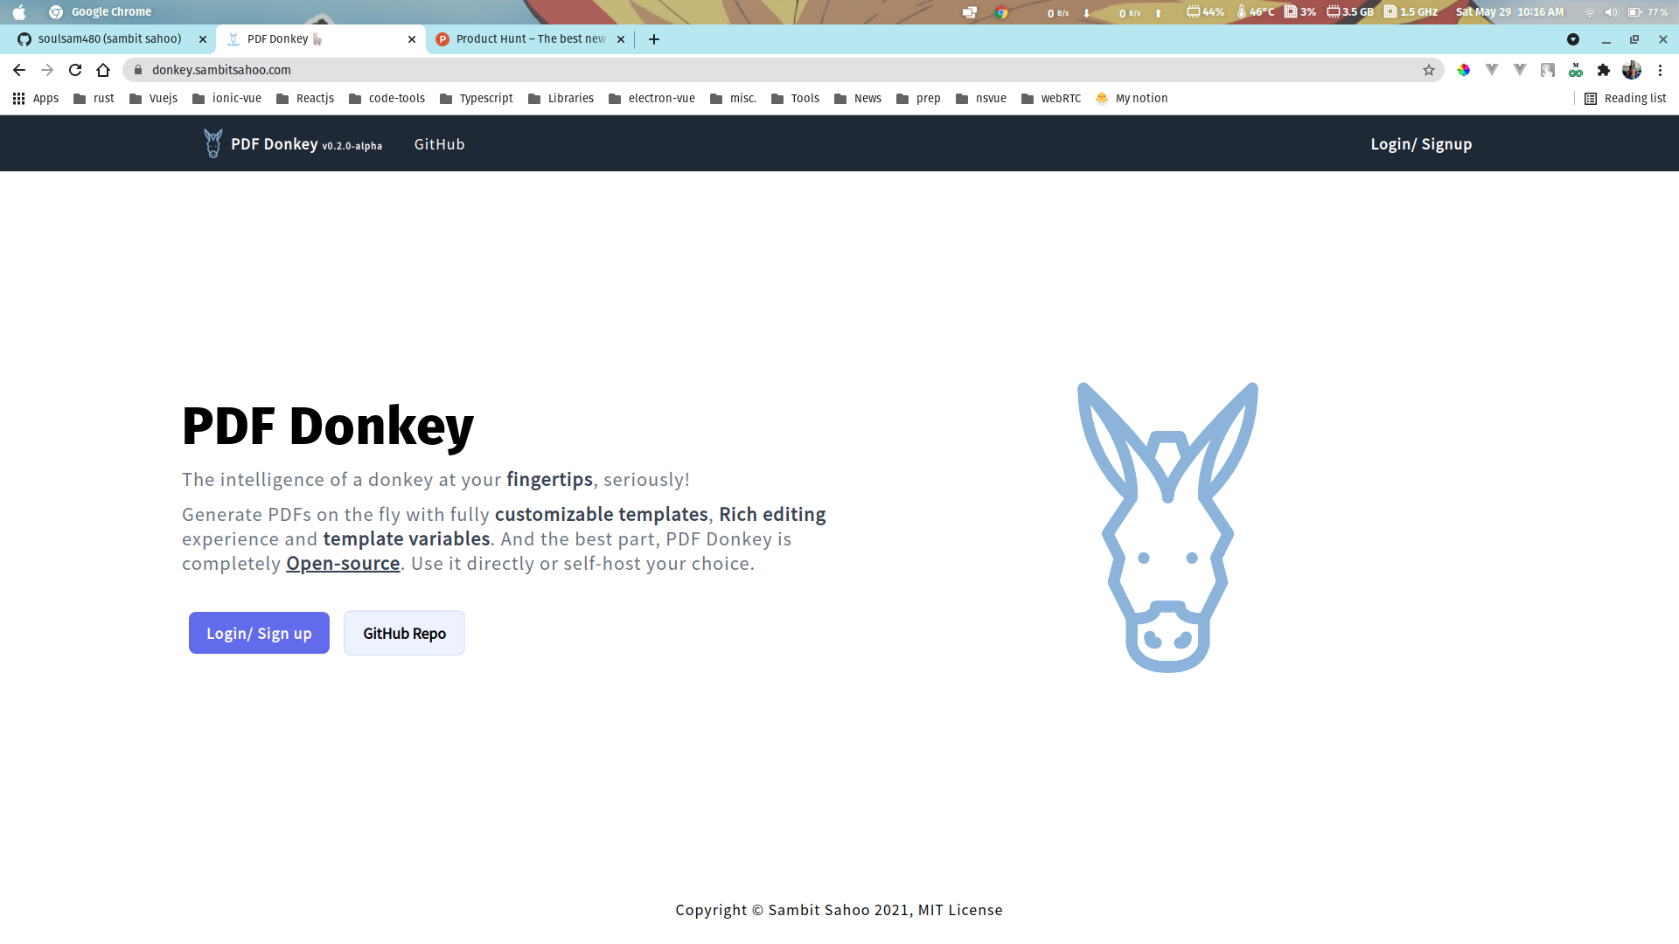Click the page reload icon
Screen dimensions: 1679x944
click(x=74, y=70)
